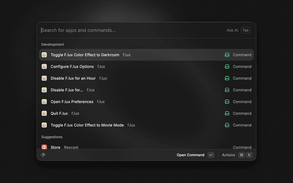This screenshot has width=293, height=183.
Task: Click the F.lux icon beside Open F.lux Preferences
Action: [x=44, y=102]
